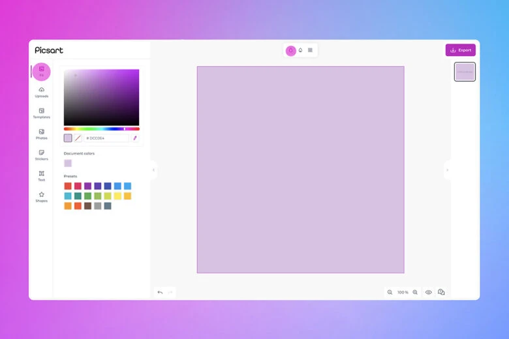This screenshot has height=339, width=509.
Task: Open the zoom percentage 100% control
Action: click(403, 292)
